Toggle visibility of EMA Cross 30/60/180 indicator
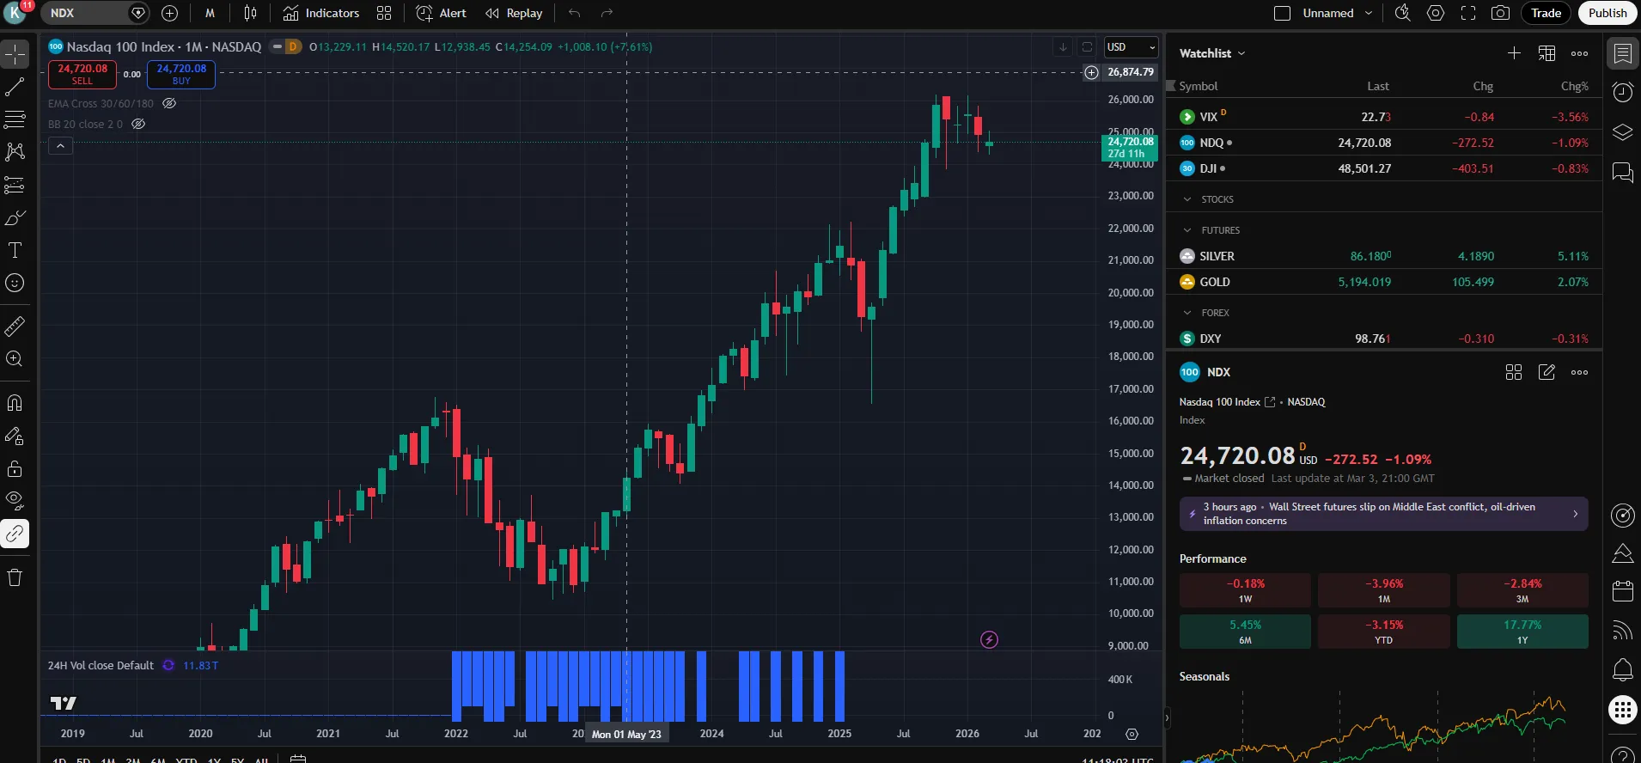 click(169, 103)
